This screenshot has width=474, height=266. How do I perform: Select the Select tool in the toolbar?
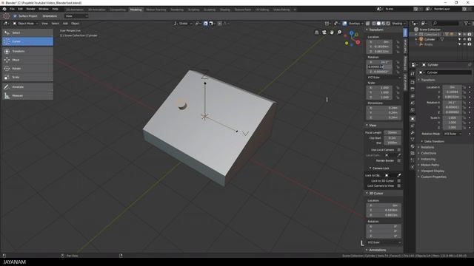pyautogui.click(x=28, y=33)
